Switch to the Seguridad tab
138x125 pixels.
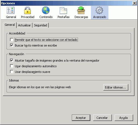[x=40, y=25]
